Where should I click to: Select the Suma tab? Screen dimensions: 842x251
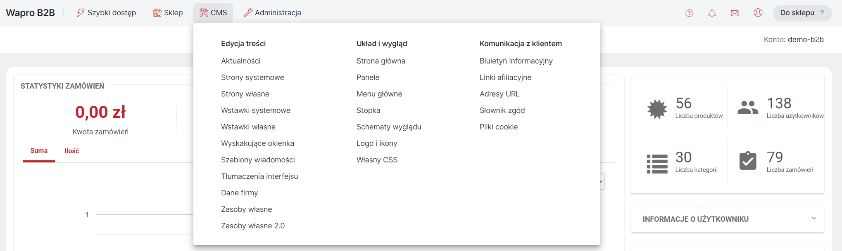(39, 151)
